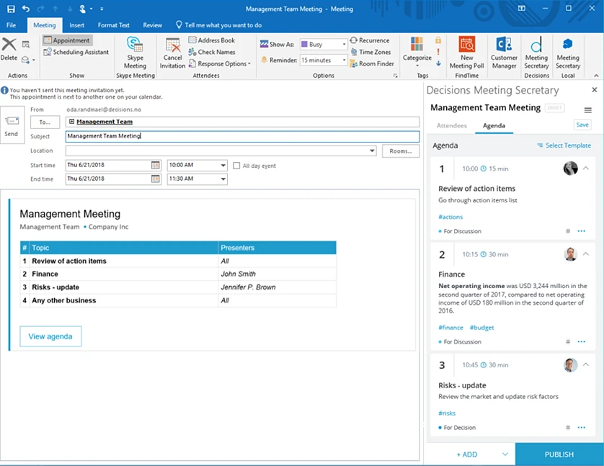Create a New Meeting Poll
This screenshot has height=466, width=604.
466,53
